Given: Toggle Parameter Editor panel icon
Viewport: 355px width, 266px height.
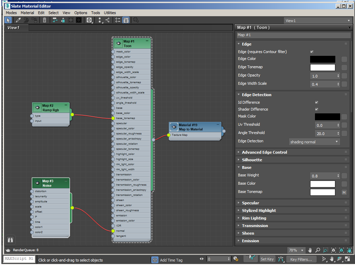Looking at the screenshot, I should (126, 20).
